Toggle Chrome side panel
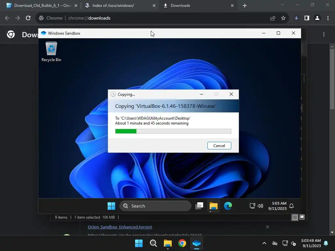 pyautogui.click(x=307, y=18)
